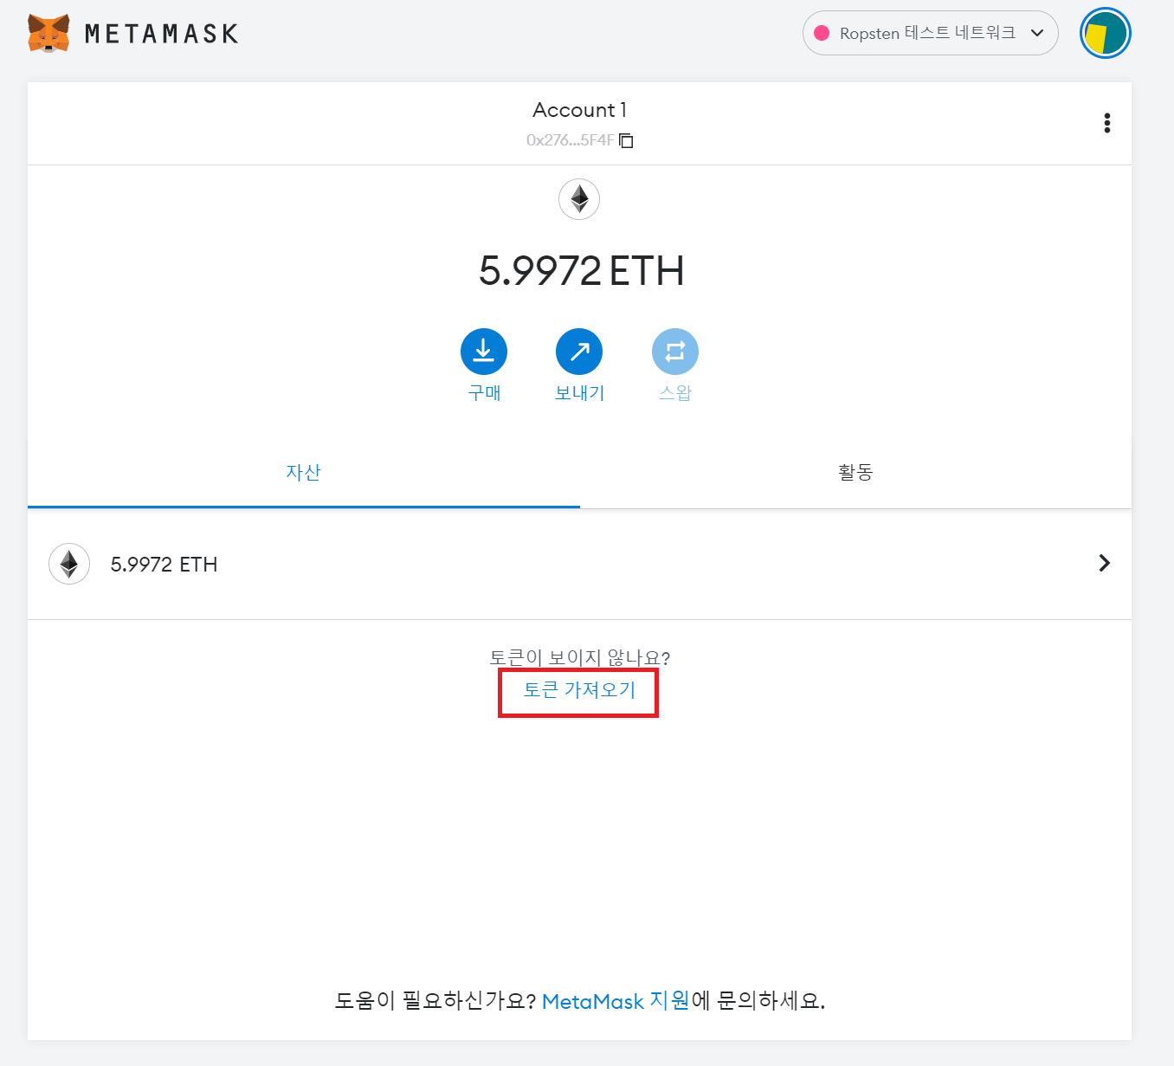Click the 구매 download-arrow button
Image resolution: width=1174 pixels, height=1066 pixels.
click(484, 352)
